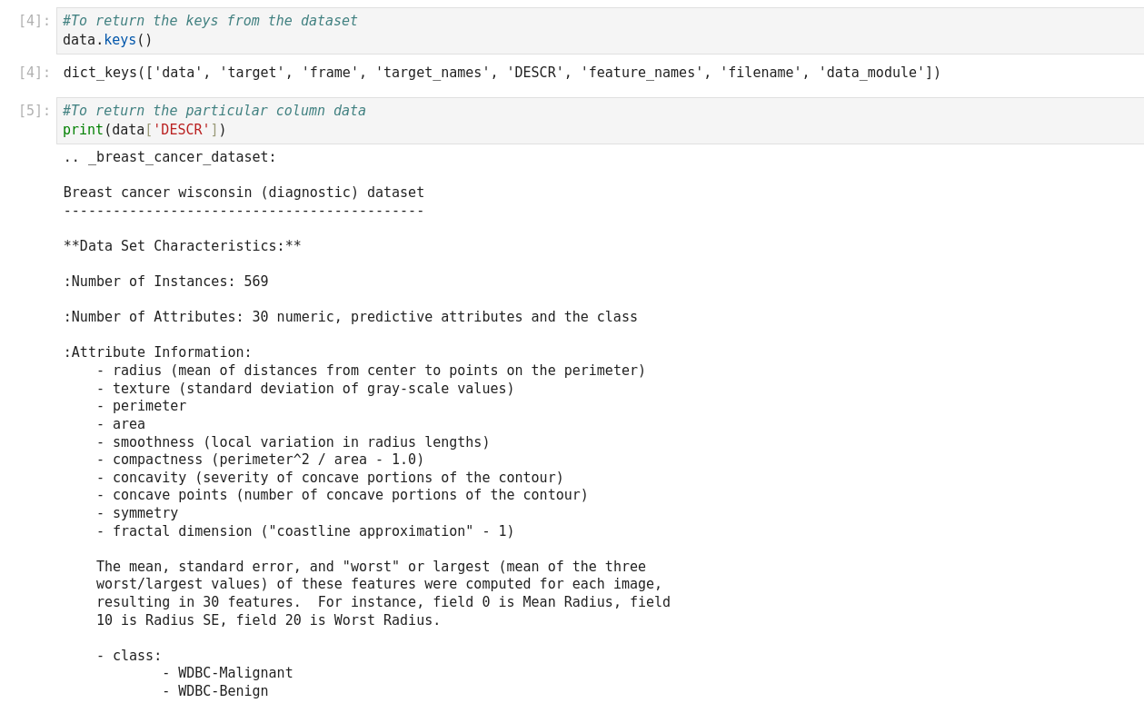Viewport: 1144px width, 713px height.
Task: Click the "Number of Attributes" output line
Action: coord(350,317)
